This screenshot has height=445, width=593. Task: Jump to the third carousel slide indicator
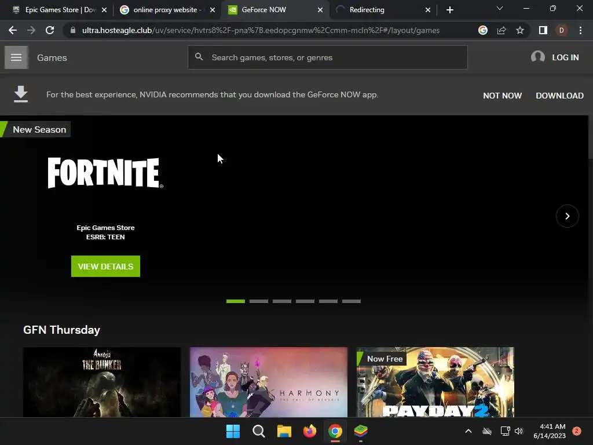(x=282, y=301)
